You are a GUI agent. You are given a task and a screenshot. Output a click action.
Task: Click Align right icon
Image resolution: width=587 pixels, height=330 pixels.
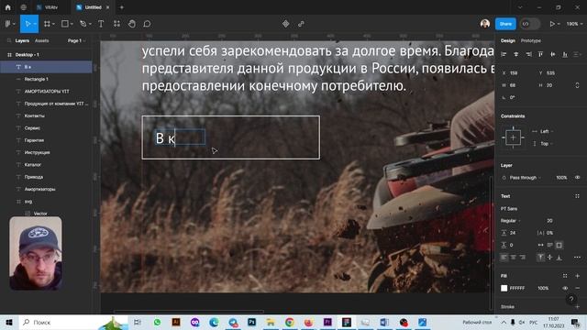pyautogui.click(x=528, y=55)
